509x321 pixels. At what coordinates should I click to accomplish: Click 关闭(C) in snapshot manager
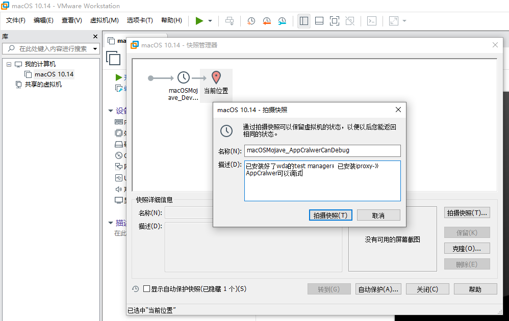coord(427,289)
